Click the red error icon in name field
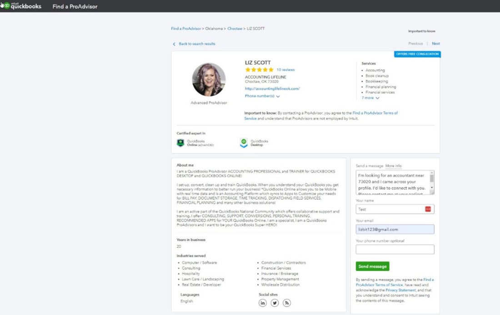The height and width of the screenshot is (315, 500). click(x=428, y=209)
